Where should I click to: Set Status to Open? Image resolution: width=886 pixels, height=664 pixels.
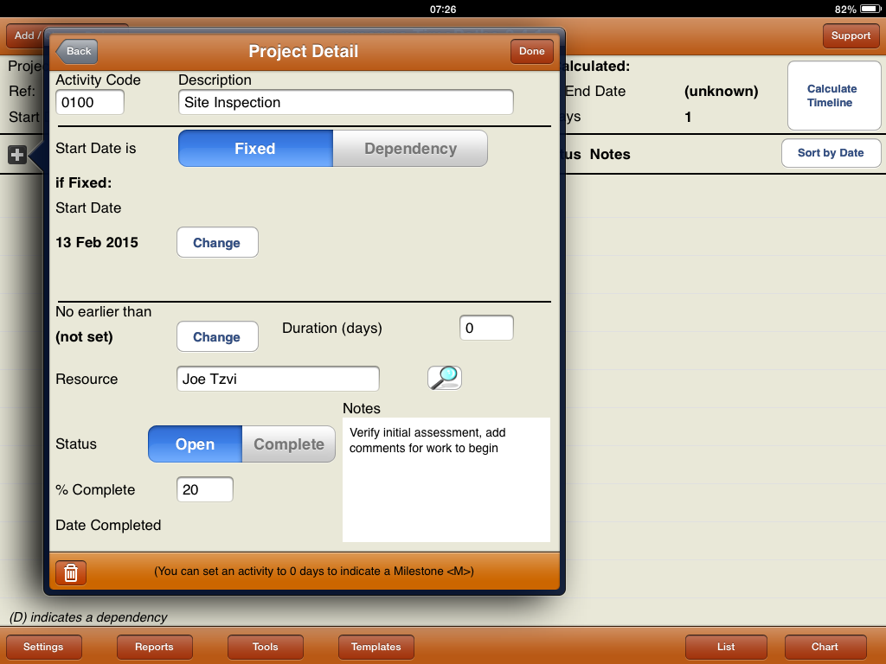[x=195, y=444]
